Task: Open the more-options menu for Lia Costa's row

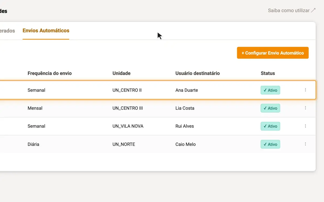Action: (x=305, y=108)
